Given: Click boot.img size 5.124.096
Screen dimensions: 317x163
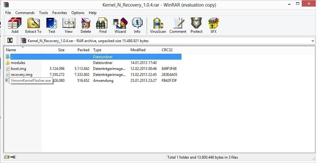Looking at the screenshot, I should click(57, 68).
